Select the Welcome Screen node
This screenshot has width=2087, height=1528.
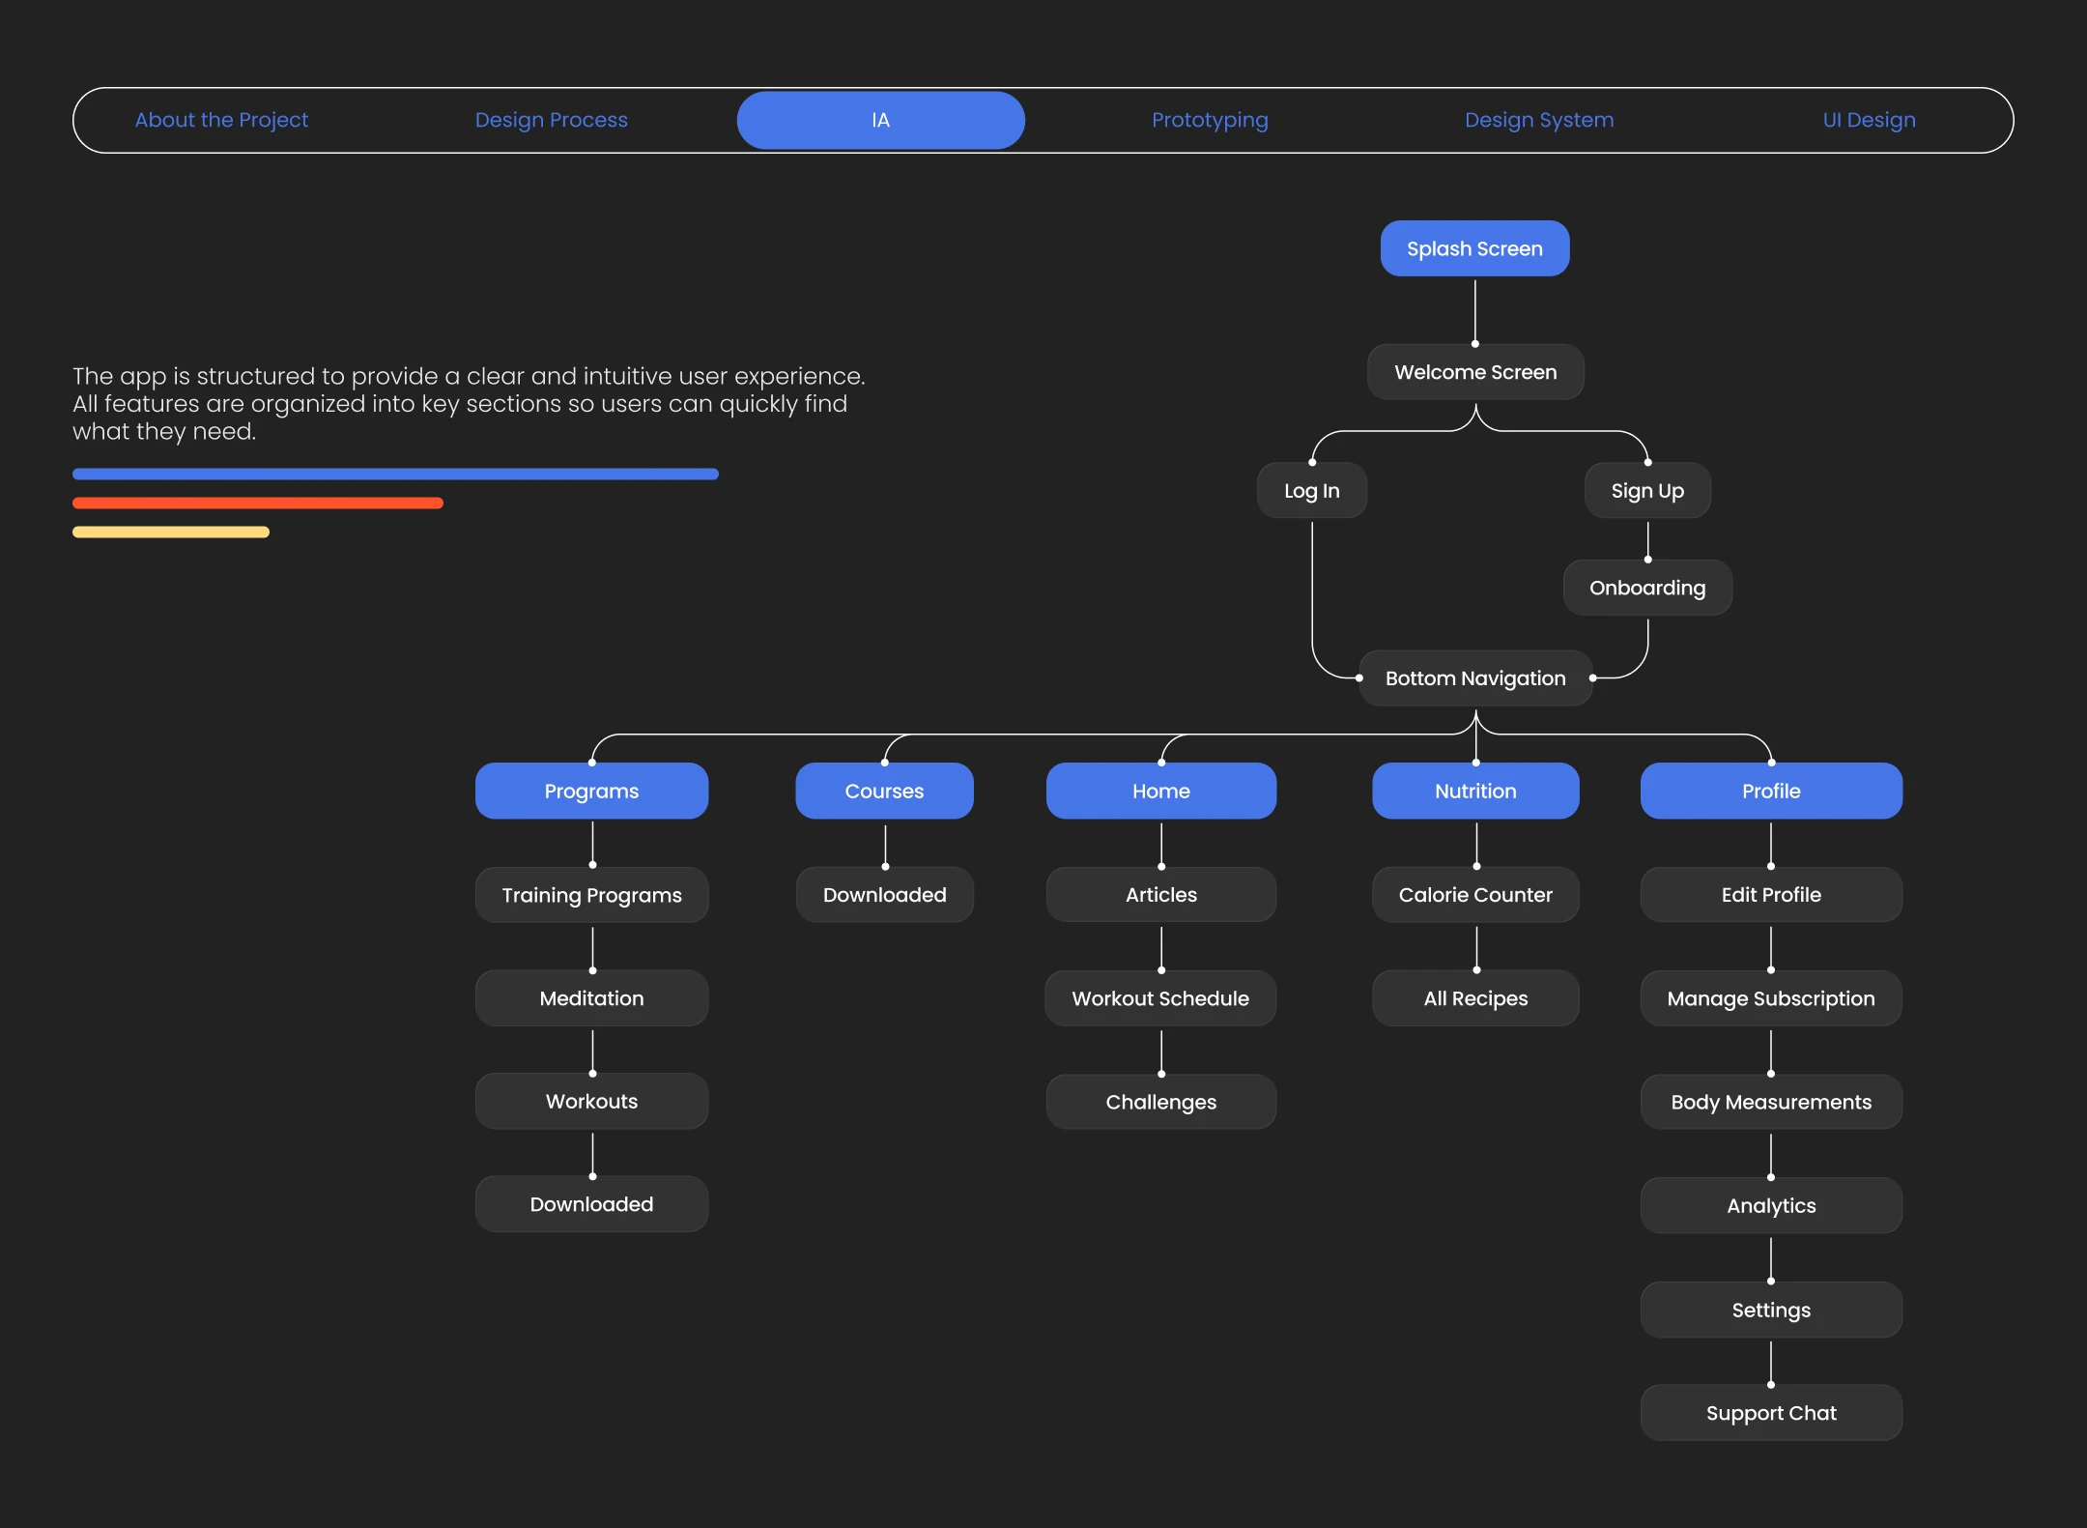click(1475, 372)
